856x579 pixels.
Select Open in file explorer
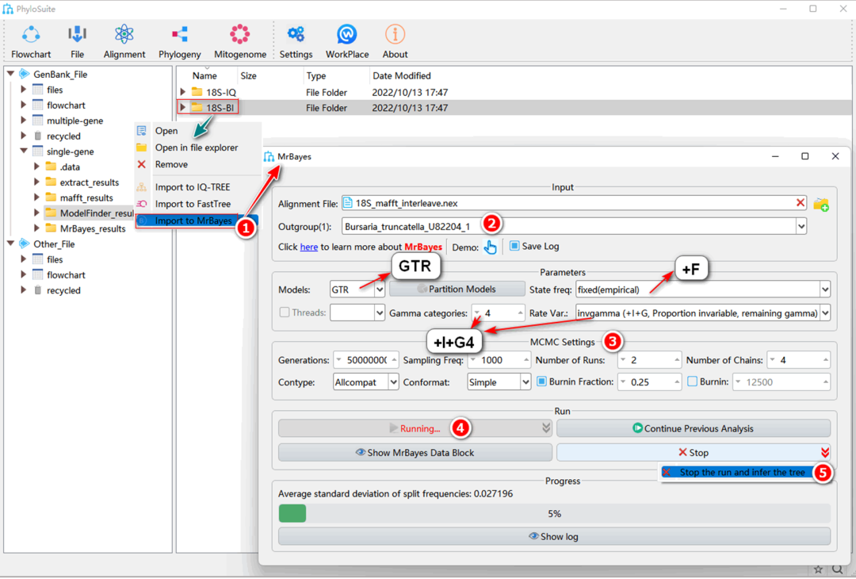pyautogui.click(x=197, y=148)
